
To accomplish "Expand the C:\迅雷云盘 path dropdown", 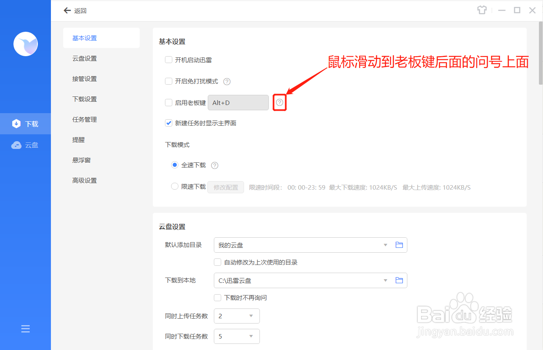I will tap(385, 280).
